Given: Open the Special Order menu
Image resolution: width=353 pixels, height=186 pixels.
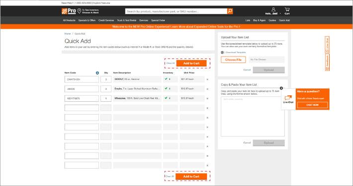Looking at the screenshot, I should coord(158,20).
